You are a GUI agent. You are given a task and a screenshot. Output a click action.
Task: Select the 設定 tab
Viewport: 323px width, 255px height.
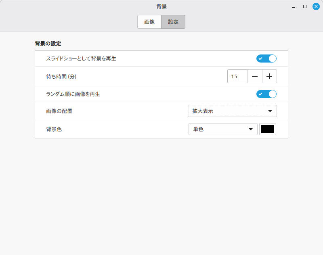(173, 22)
